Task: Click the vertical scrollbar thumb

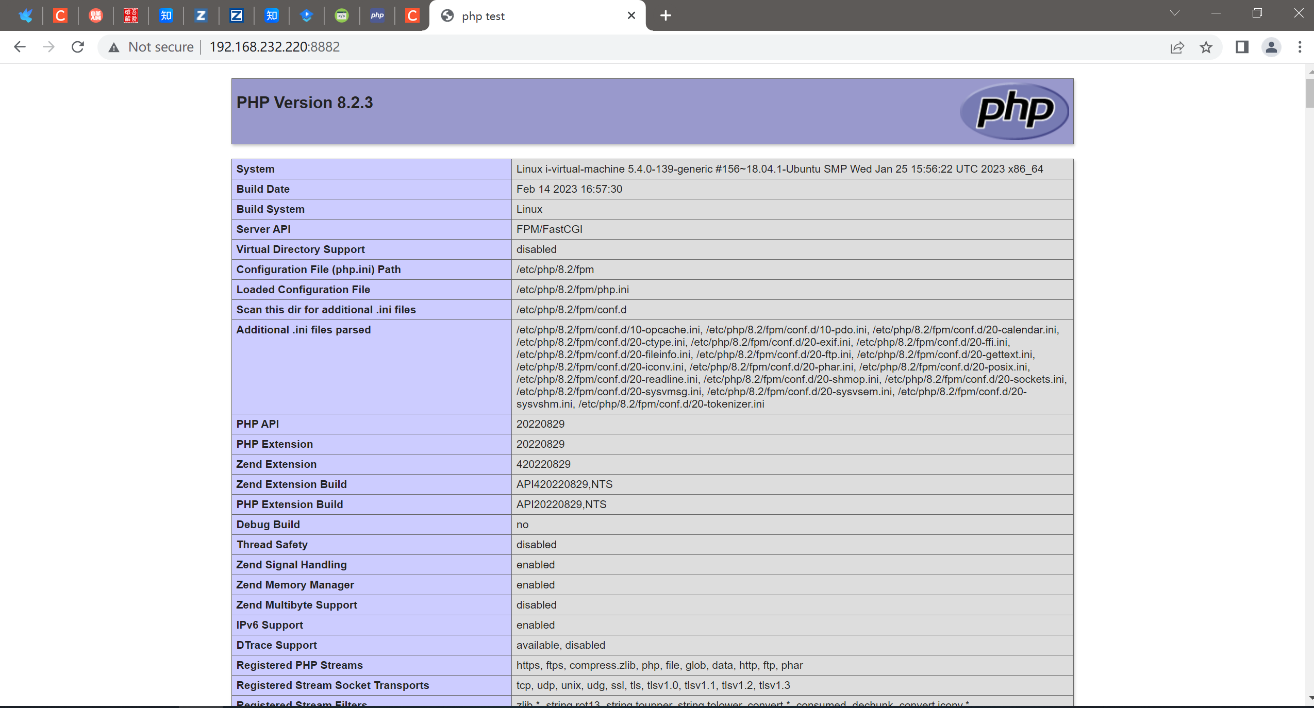Action: (1309, 93)
